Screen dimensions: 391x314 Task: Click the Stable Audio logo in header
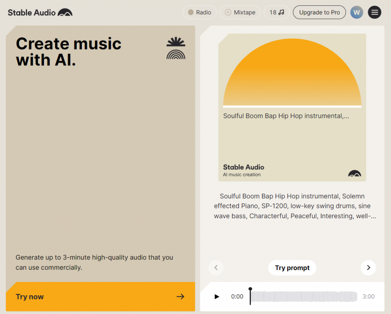pos(40,12)
